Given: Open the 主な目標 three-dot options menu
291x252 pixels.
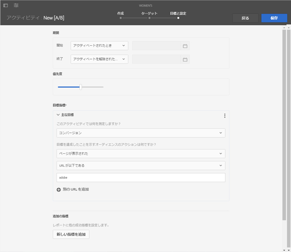Looking at the screenshot, I should point(225,116).
